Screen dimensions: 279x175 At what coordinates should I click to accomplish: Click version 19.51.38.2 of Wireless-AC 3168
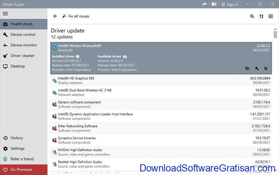[263, 90]
